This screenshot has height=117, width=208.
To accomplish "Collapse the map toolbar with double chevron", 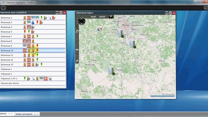I will tap(111, 17).
